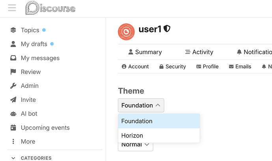Open My drafts link
This screenshot has width=272, height=161.
[34, 44]
